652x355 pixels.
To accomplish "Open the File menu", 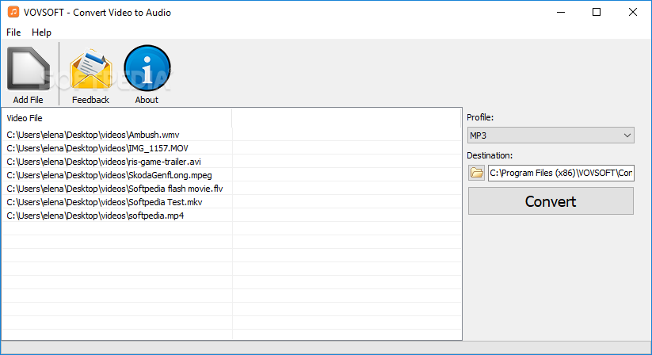I will 13,32.
